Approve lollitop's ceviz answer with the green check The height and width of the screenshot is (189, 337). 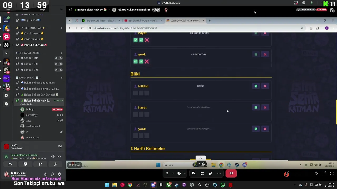(256, 86)
